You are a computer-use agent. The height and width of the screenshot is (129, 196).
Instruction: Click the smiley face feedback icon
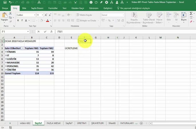(x=91, y=2)
